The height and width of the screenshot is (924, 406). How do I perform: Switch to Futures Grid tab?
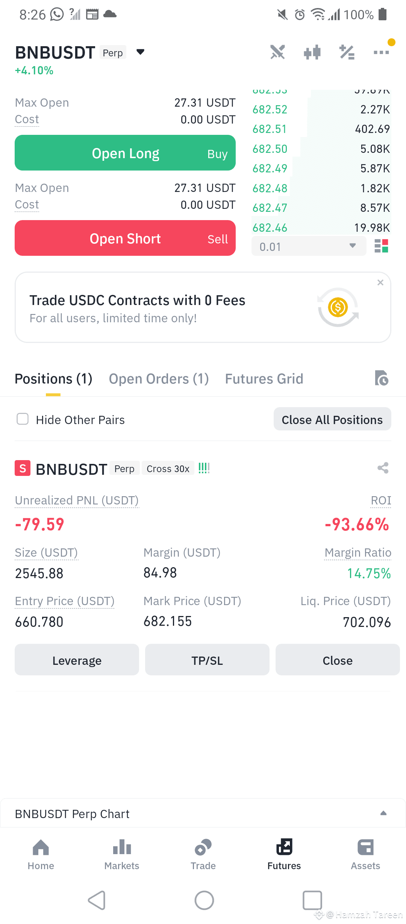264,379
